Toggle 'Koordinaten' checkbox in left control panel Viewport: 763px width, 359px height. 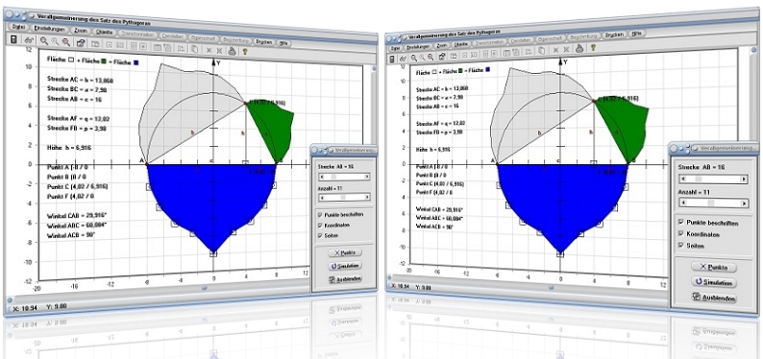click(x=319, y=225)
